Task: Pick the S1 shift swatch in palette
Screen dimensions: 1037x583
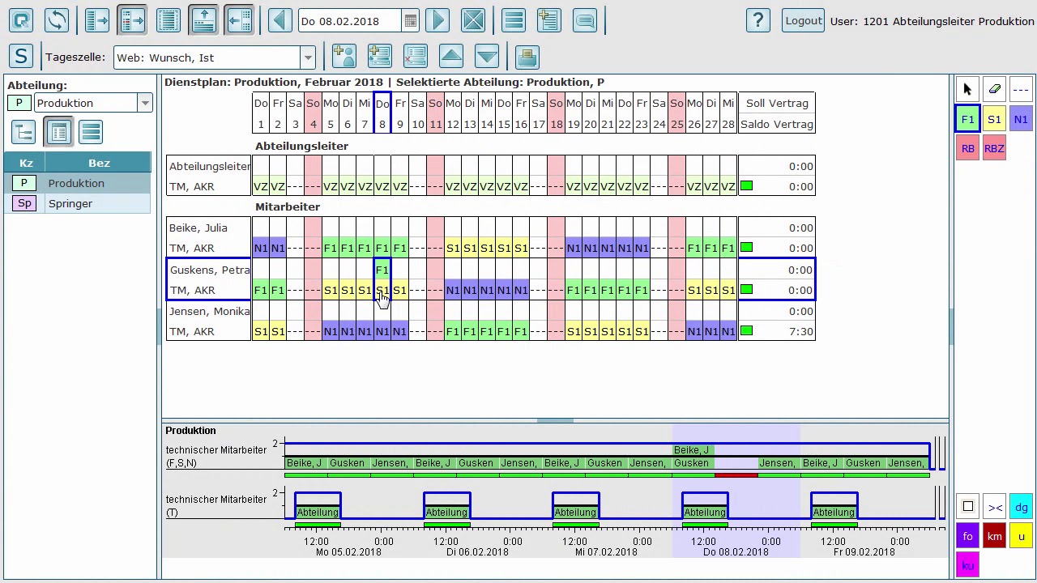Action: 994,119
